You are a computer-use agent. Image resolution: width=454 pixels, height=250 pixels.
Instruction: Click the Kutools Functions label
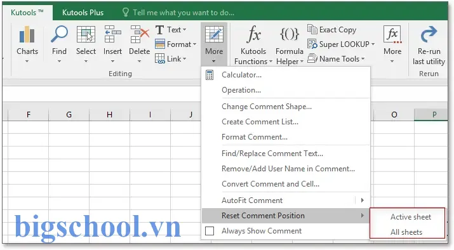[x=251, y=56]
